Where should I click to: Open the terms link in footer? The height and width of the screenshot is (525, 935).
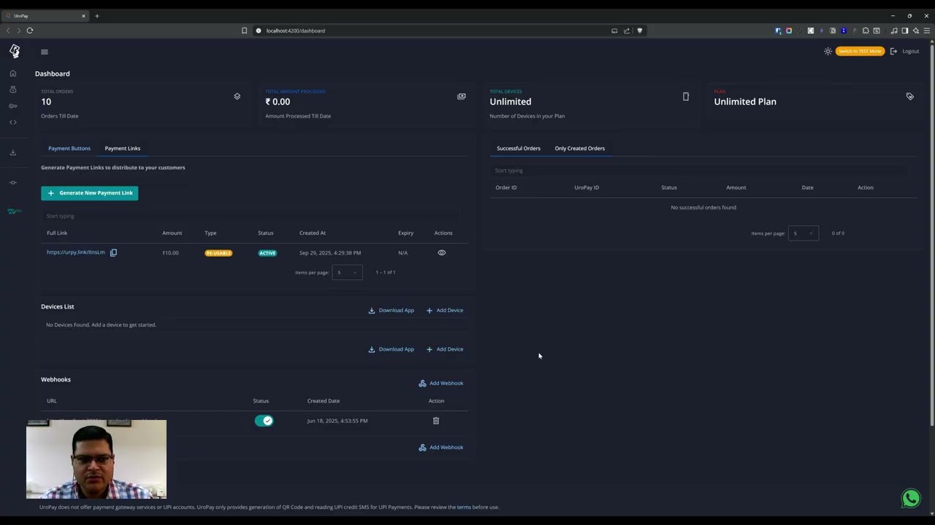464,507
